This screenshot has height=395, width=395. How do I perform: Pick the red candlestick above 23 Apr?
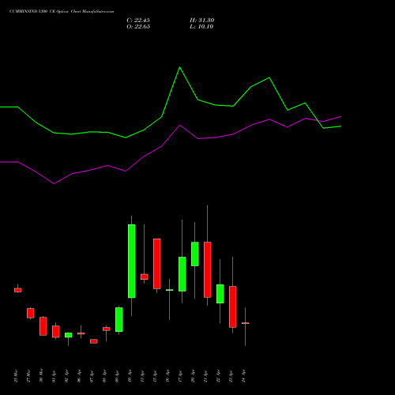pos(233,307)
